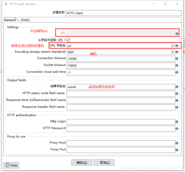Click the Connection timeout input field
The height and width of the screenshot is (172, 185).
[x=121, y=59]
